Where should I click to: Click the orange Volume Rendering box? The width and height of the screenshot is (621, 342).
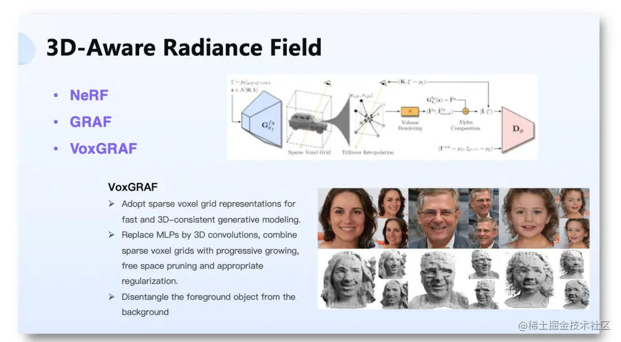[x=409, y=111]
